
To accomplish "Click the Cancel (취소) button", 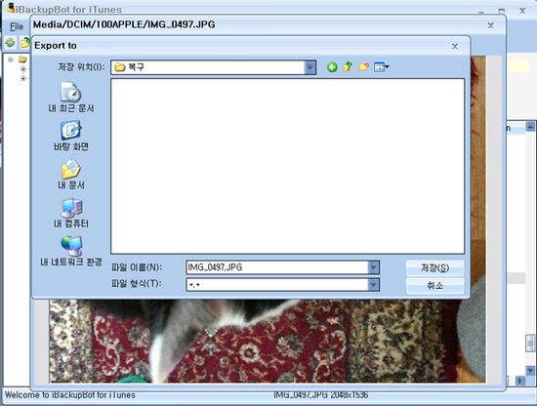I will pos(434,286).
